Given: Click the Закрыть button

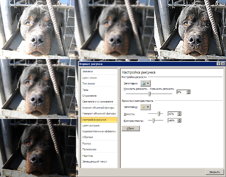Looking at the screenshot, I should [214, 172].
